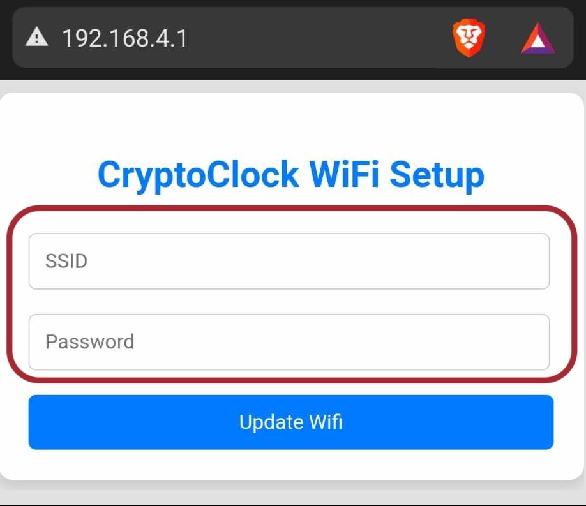Screen dimensions: 586x506
Task: Click inside the SSID input field
Action: 289,261
